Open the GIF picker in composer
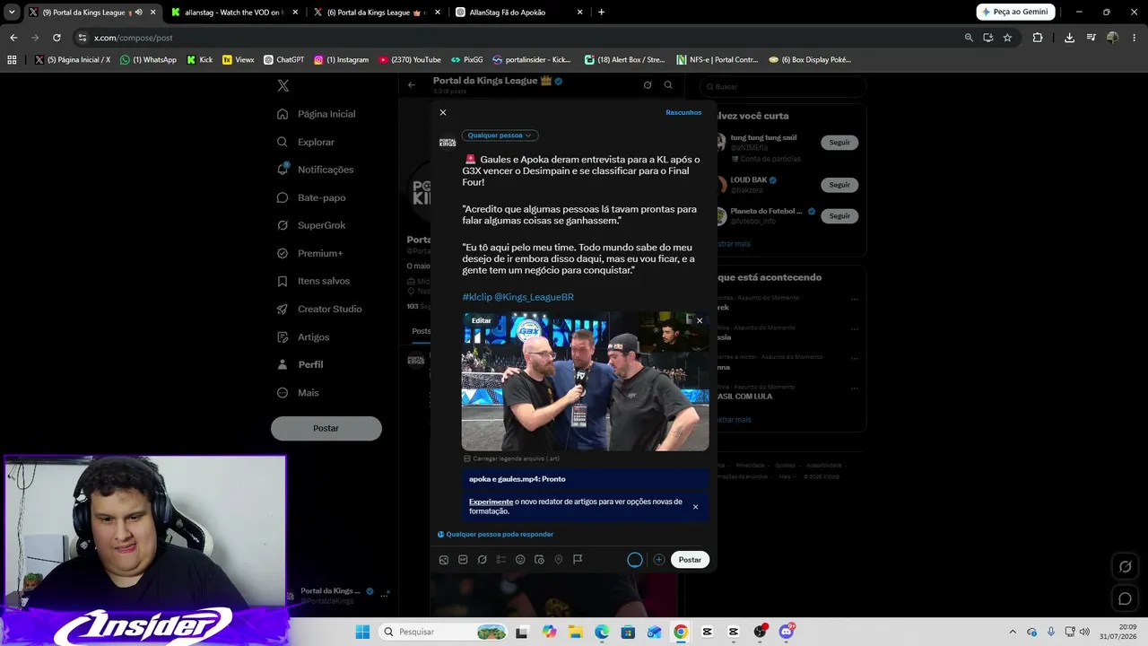 (x=463, y=560)
